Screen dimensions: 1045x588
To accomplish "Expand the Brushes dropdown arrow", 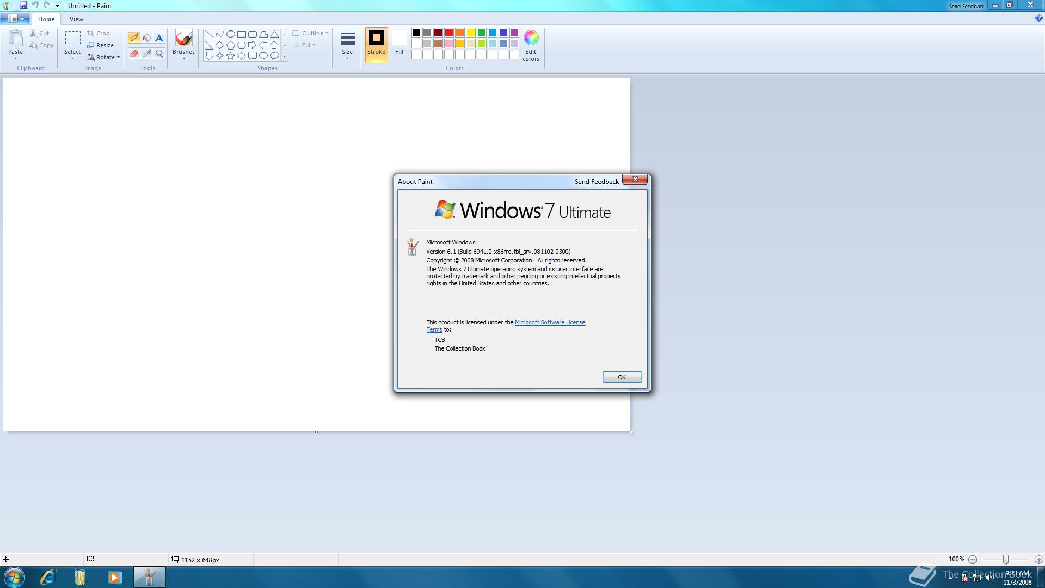I will coord(183,59).
